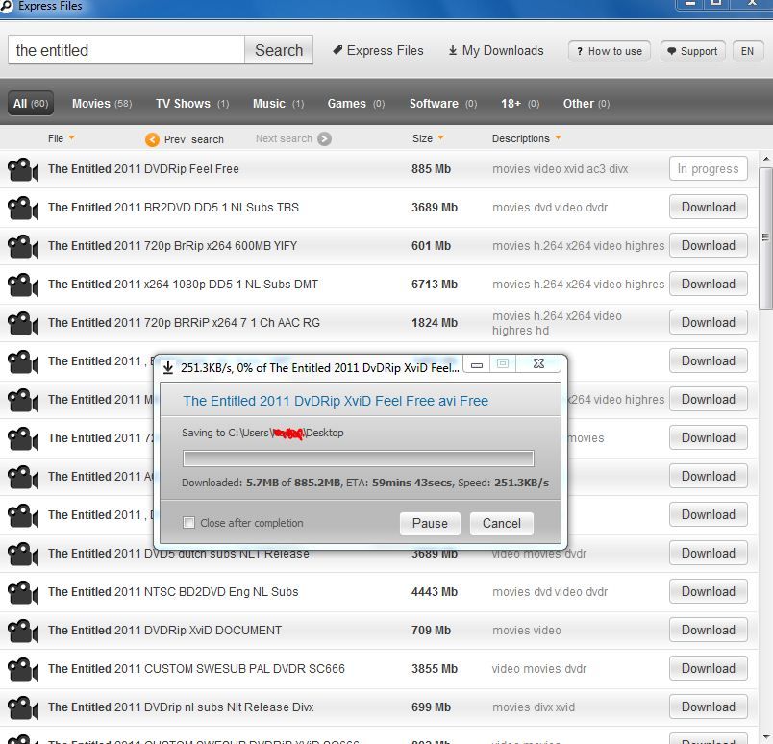This screenshot has width=773, height=744.
Task: Click the orange Prev. search arrow icon
Action: [152, 139]
